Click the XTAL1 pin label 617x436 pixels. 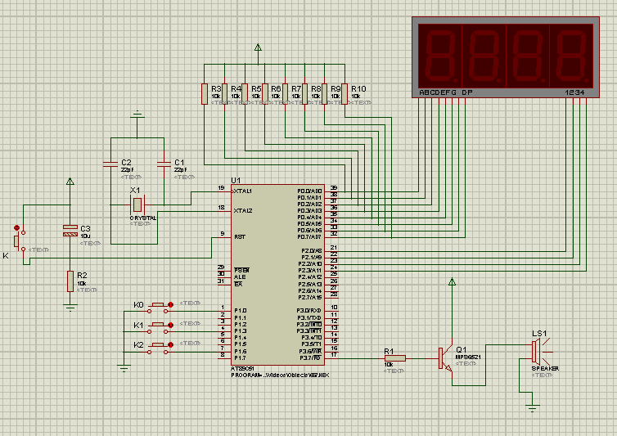pyautogui.click(x=243, y=191)
